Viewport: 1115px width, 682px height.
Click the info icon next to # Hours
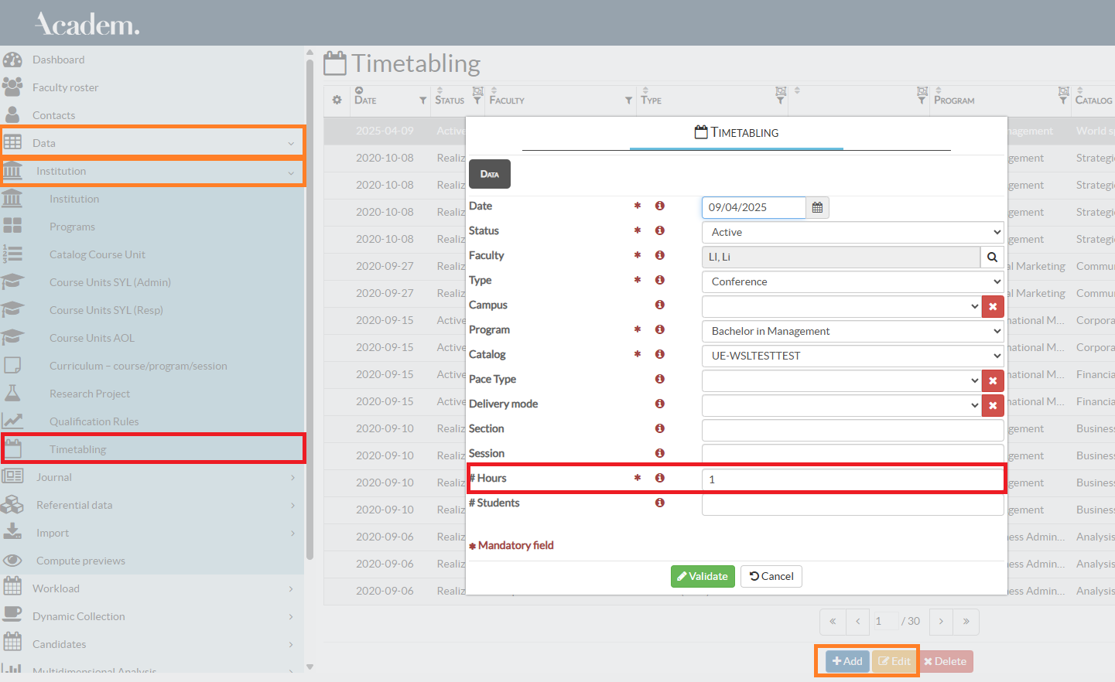[x=660, y=478]
